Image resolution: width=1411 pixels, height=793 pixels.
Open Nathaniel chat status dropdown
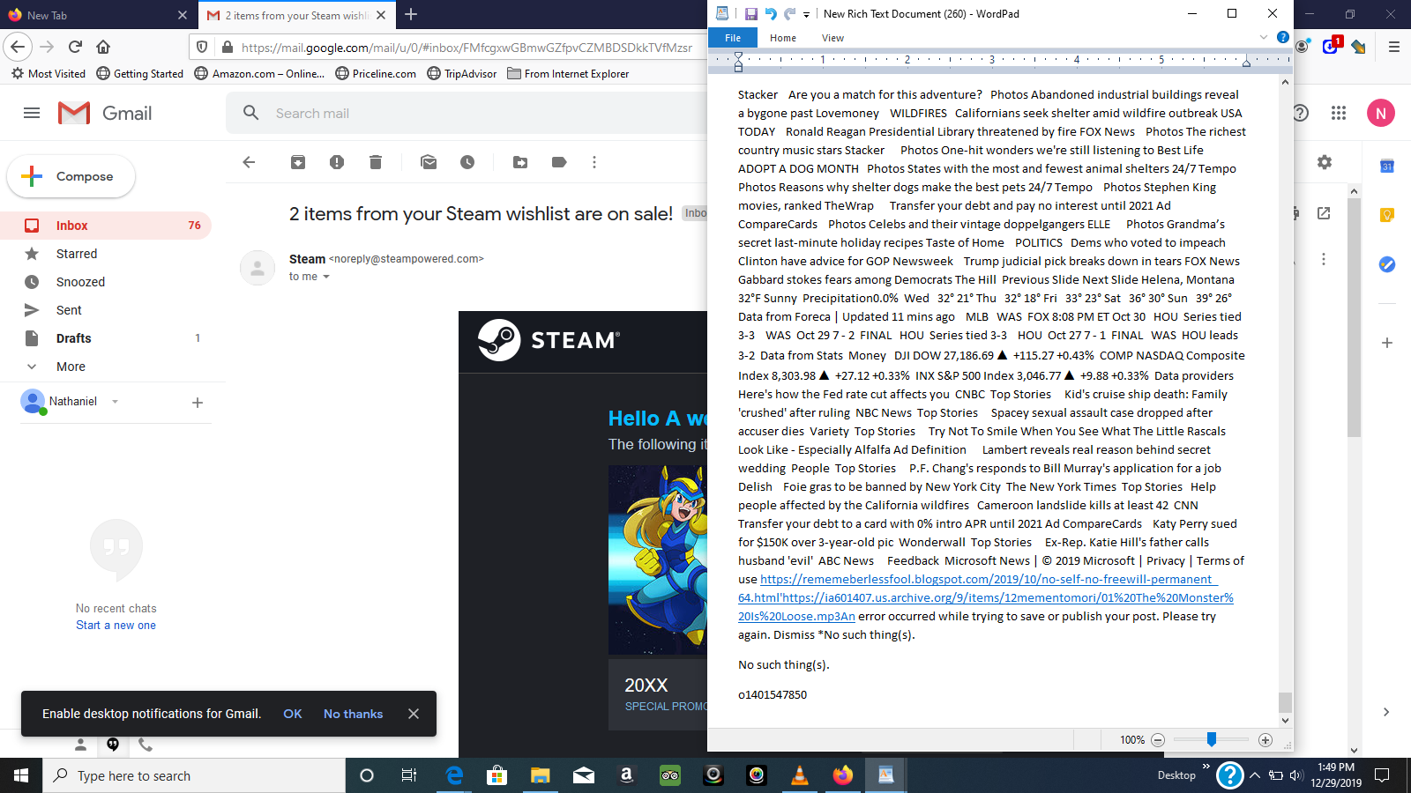[x=115, y=402]
